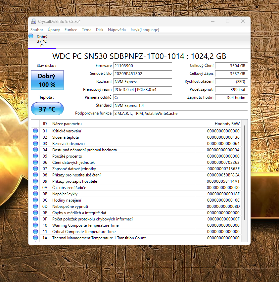Click status orb next to Kritické varování
Screen dimensions: 279x282
pos(35,131)
